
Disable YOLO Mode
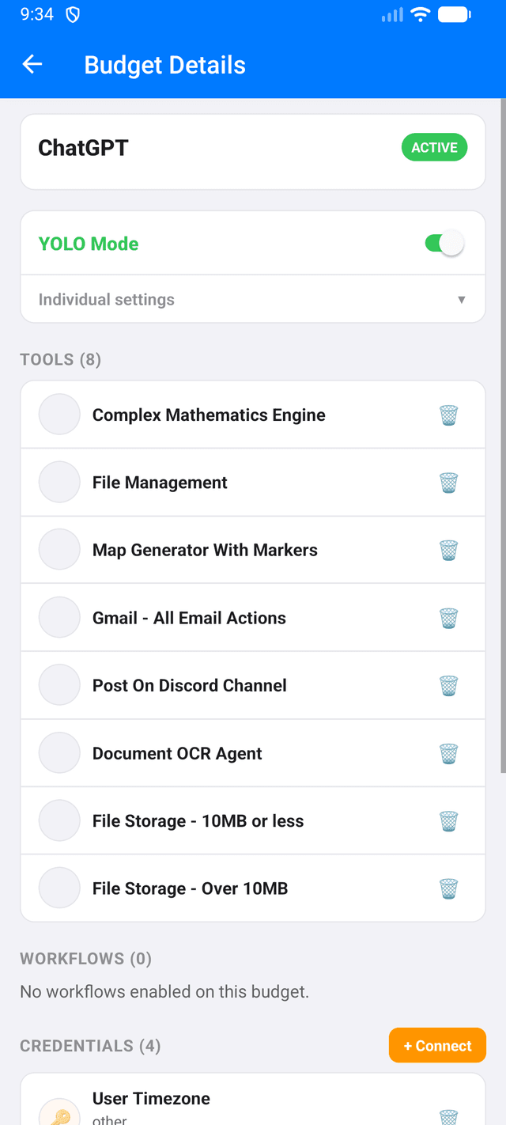point(444,243)
